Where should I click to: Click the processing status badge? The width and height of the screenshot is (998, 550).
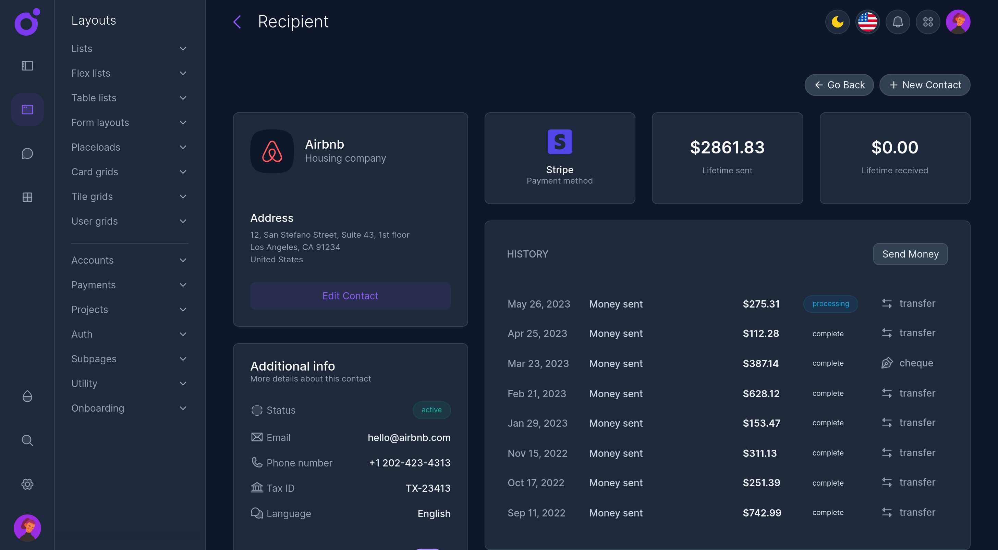click(830, 304)
